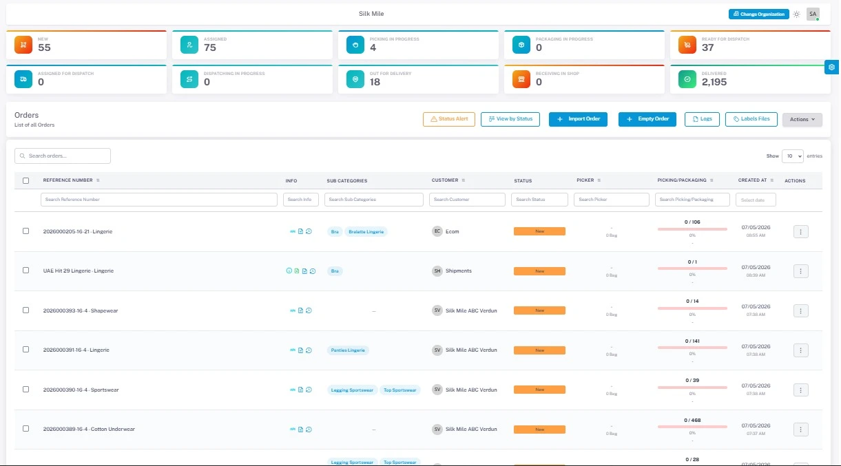Open row actions menu for order 2026000205-16-21
The width and height of the screenshot is (841, 466).
(801, 231)
